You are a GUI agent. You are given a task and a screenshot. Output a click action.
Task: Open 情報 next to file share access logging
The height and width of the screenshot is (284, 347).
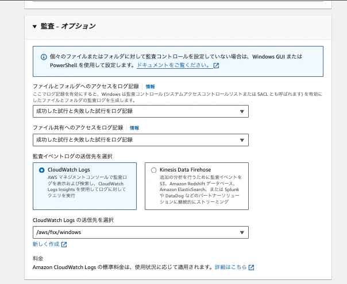pos(134,128)
